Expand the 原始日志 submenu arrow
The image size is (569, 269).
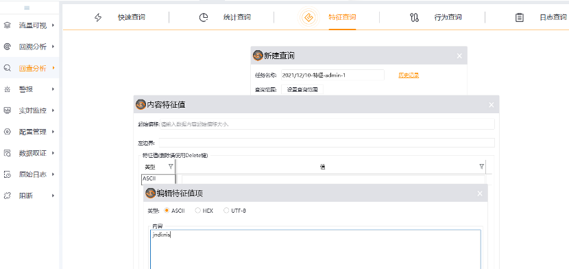[53, 174]
